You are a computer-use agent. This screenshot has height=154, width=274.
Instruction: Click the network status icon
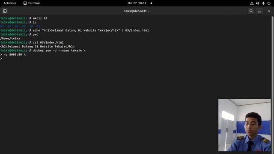point(252,3)
